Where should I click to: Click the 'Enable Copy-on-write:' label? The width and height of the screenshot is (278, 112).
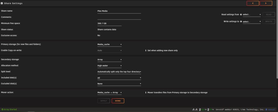pos(11,50)
